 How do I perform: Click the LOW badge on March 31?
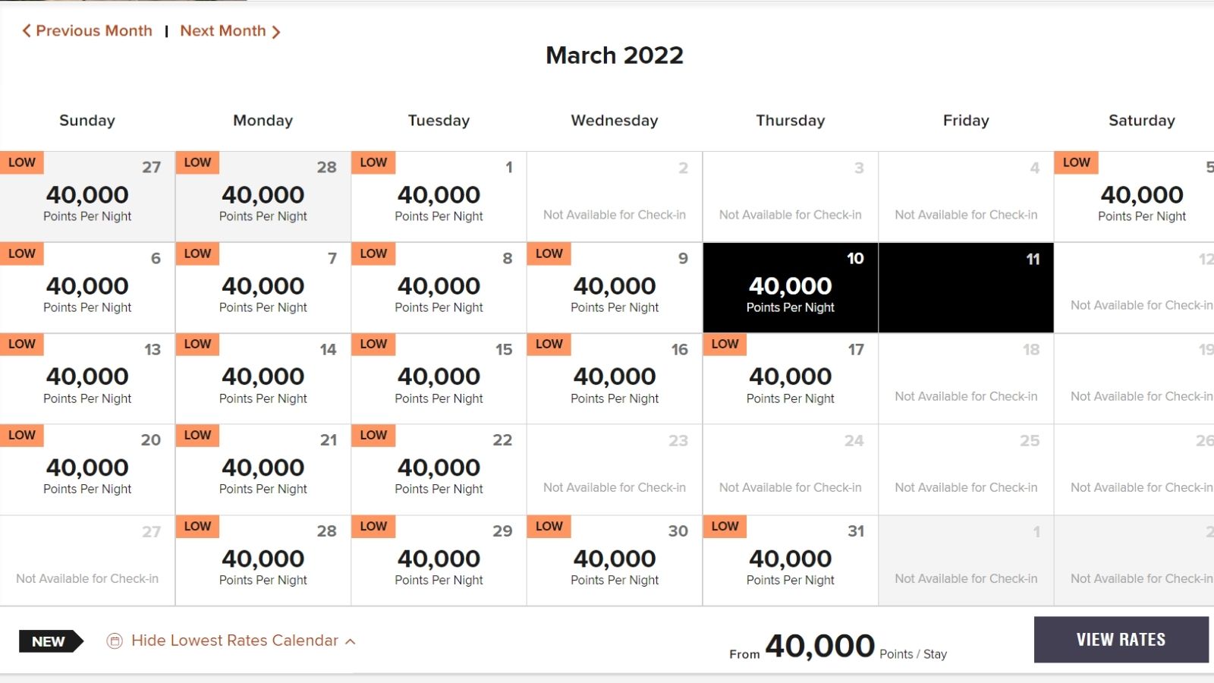point(725,526)
